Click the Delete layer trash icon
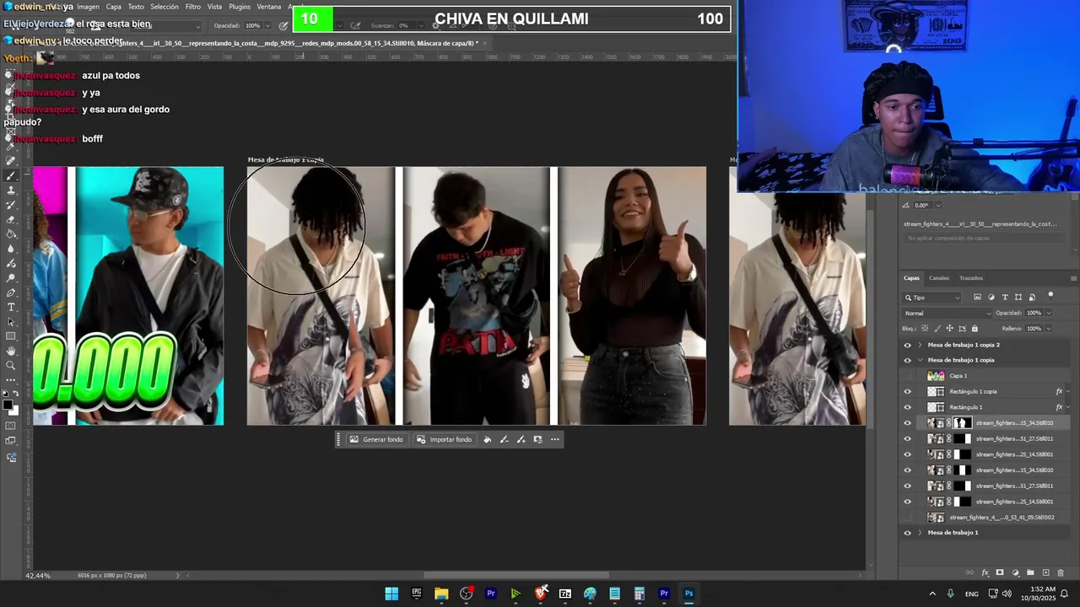The image size is (1080, 607). pos(1061,572)
